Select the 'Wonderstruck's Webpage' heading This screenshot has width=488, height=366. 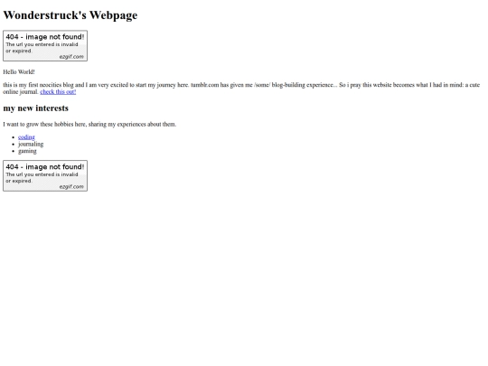[x=70, y=15]
